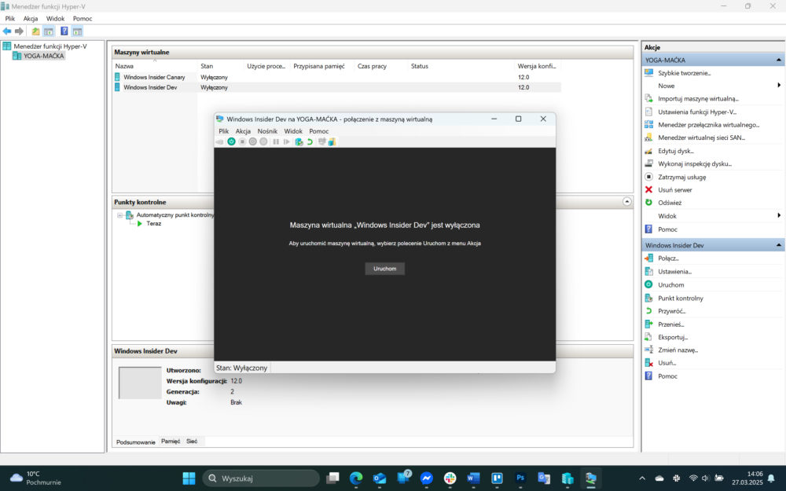Open Slack from the taskbar
The height and width of the screenshot is (491, 786).
click(450, 478)
